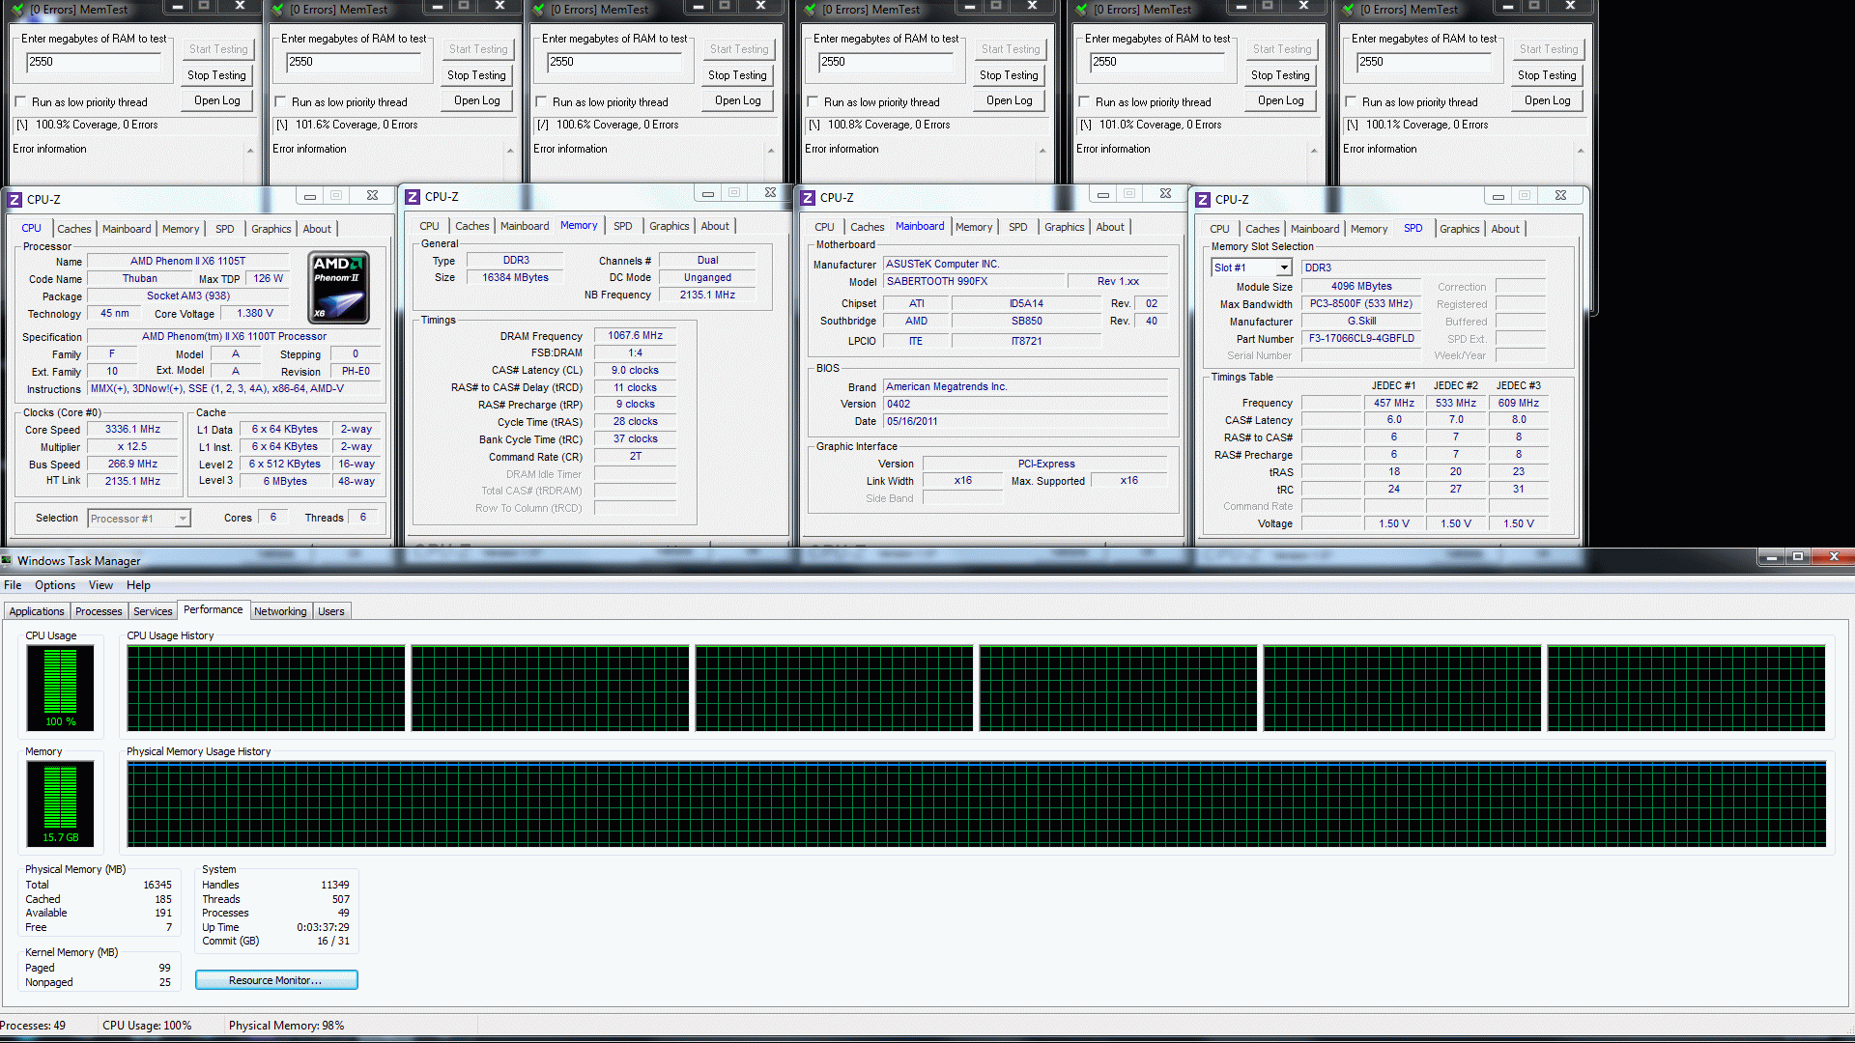This screenshot has height=1043, width=1855.
Task: Enable low priority thread in the 101.0% Coverage MemTest
Action: (x=1084, y=101)
